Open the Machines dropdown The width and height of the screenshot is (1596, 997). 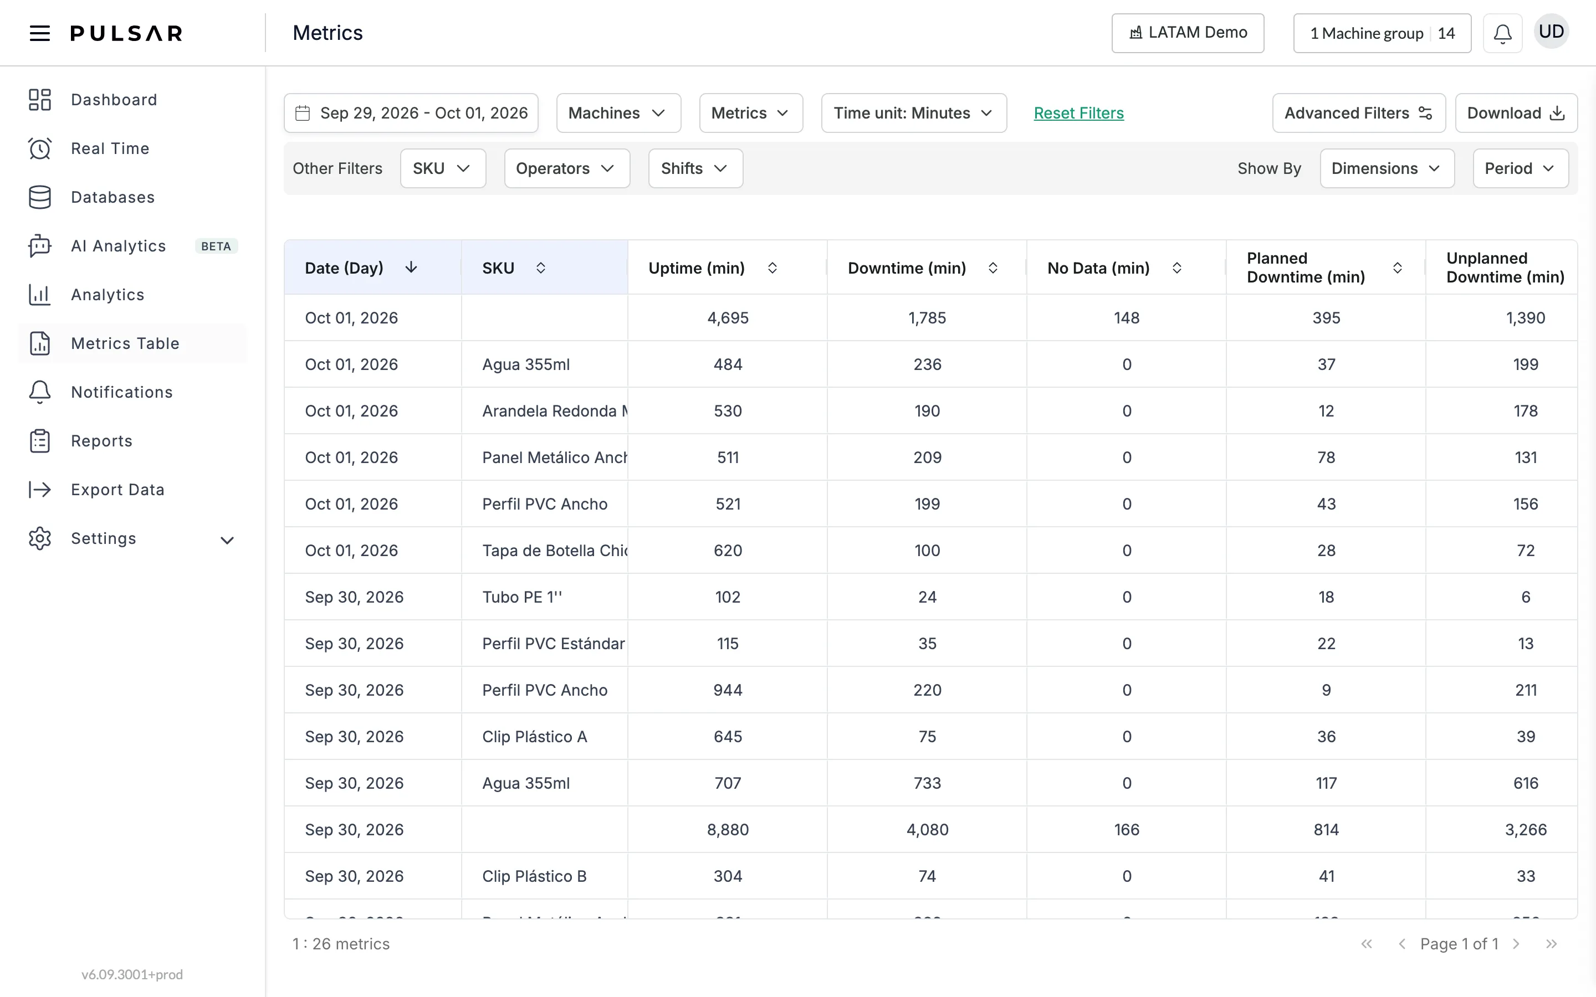coord(618,113)
